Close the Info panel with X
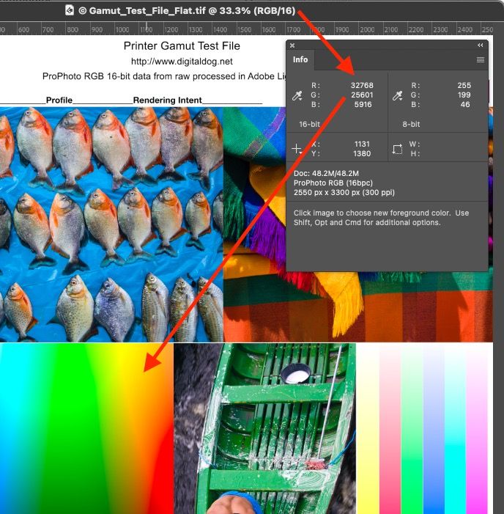Viewport: 504px width, 514px height. coord(292,45)
